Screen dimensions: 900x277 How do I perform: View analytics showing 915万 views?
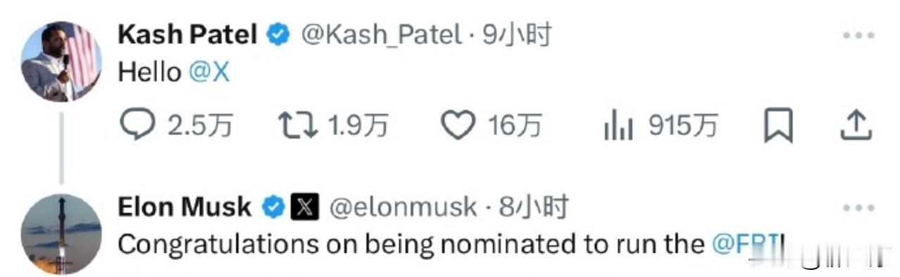618,127
